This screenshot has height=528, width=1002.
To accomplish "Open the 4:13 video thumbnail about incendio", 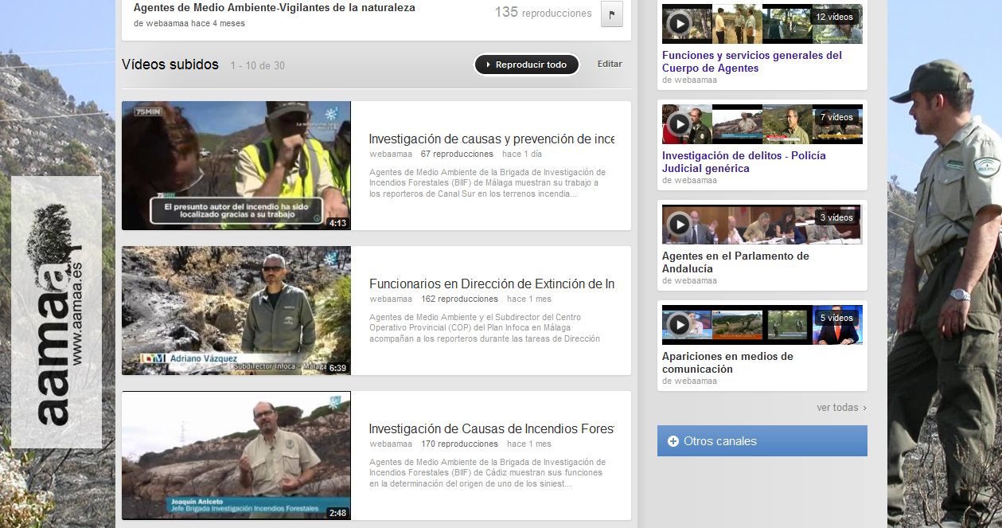I will [x=236, y=166].
